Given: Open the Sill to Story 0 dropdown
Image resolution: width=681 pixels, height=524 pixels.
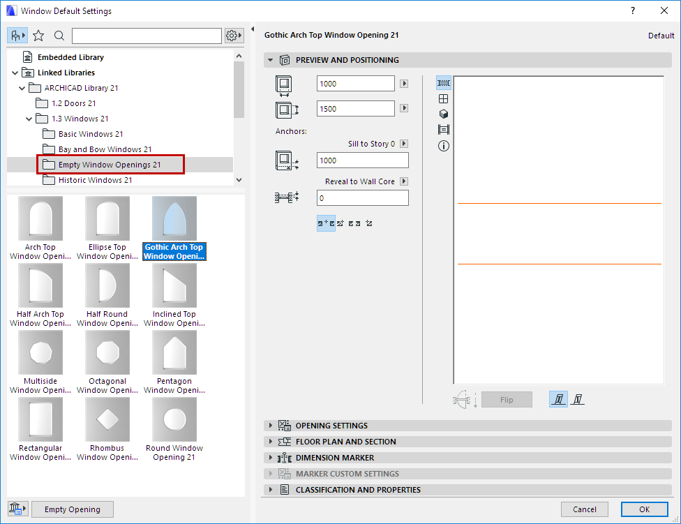Looking at the screenshot, I should coord(404,144).
